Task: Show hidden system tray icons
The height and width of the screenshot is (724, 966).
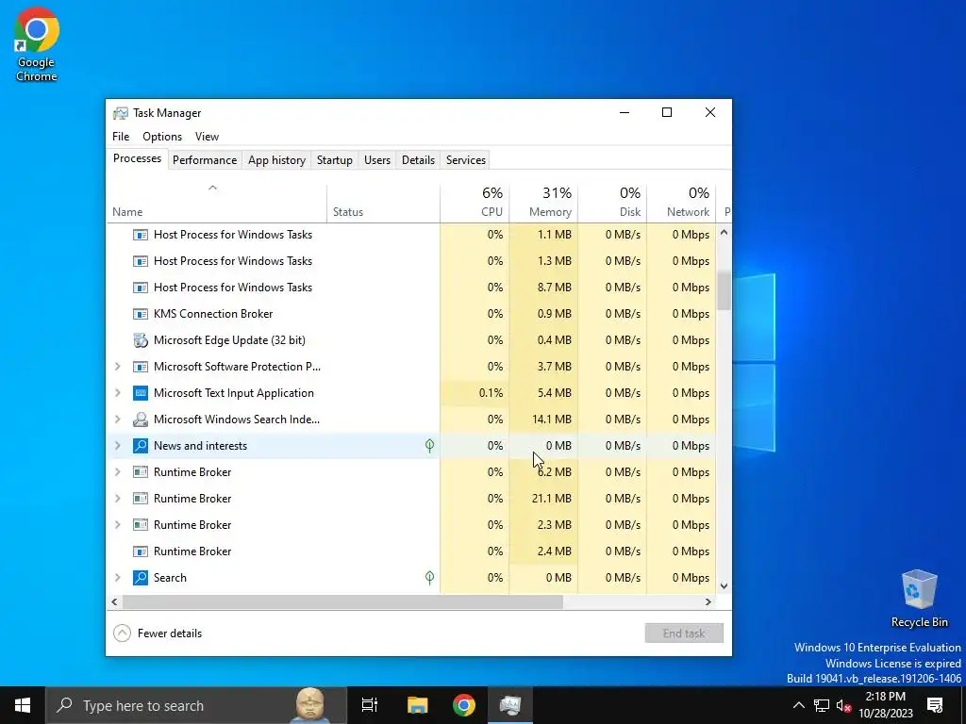Action: tap(798, 705)
